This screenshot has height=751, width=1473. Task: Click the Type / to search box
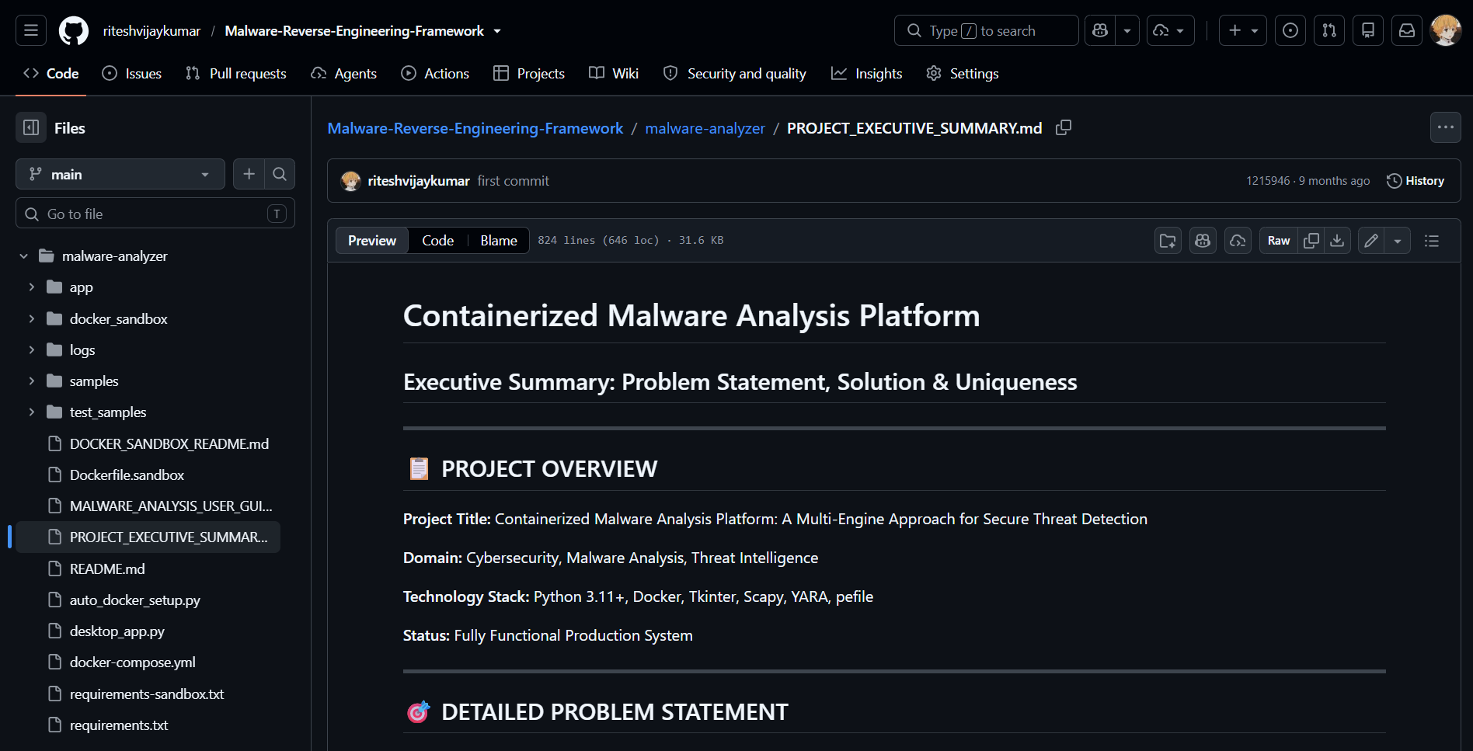click(x=987, y=30)
